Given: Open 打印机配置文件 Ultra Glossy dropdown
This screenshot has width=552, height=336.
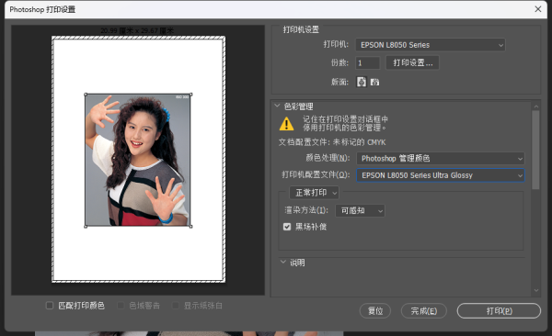Looking at the screenshot, I should click(441, 175).
